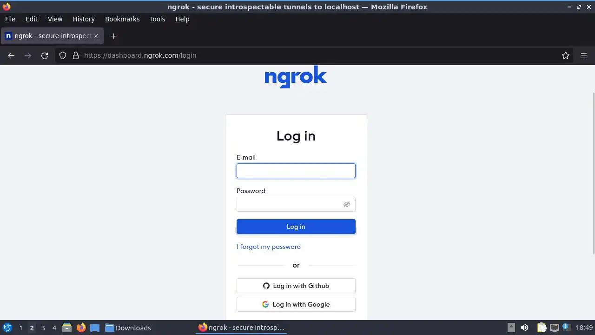Open the start menu in the taskbar
This screenshot has width=595, height=335.
pos(7,328)
